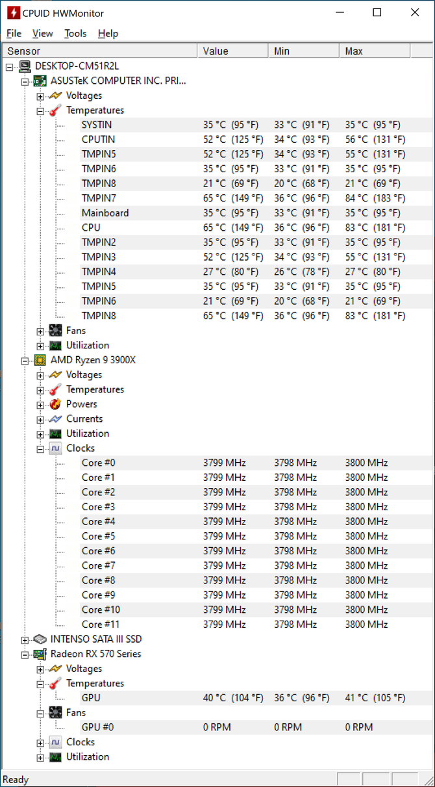The height and width of the screenshot is (787, 435).
Task: Click the Ryzen Utilization graph icon
Action: (56, 433)
